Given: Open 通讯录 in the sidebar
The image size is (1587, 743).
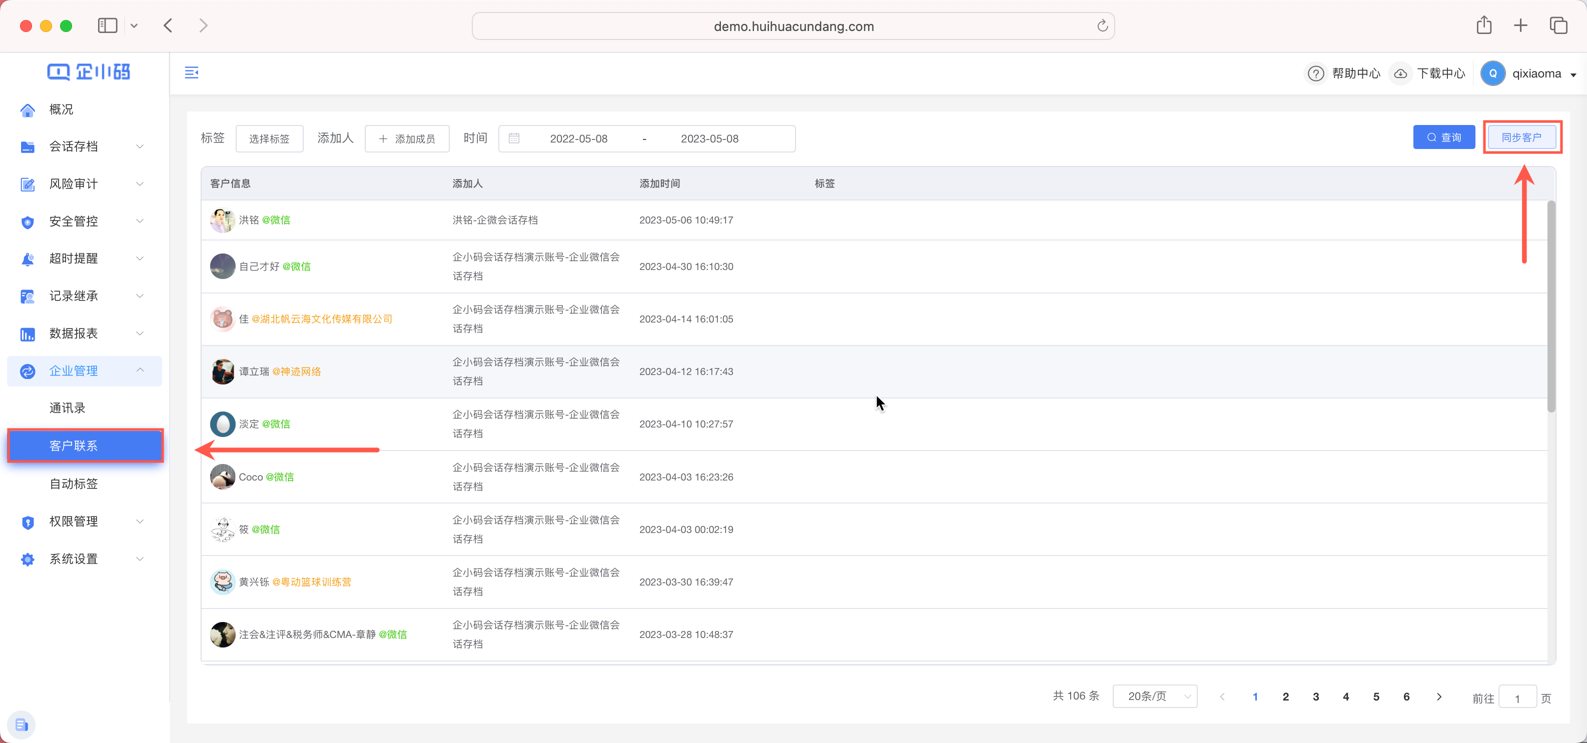Looking at the screenshot, I should pos(67,408).
